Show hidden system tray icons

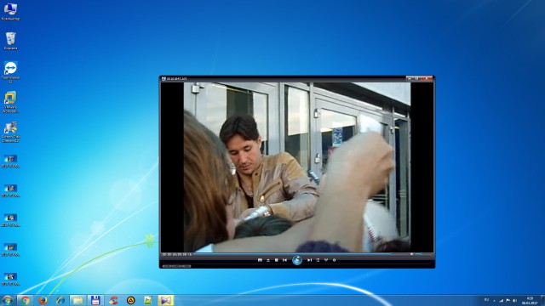pos(494,300)
